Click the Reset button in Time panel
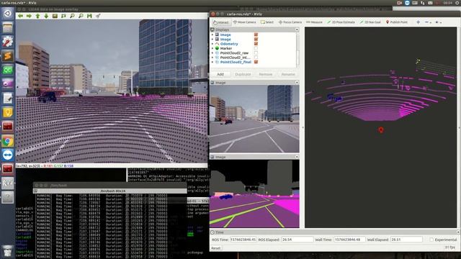Image resolution: width=461 pixels, height=259 pixels. pyautogui.click(x=216, y=248)
